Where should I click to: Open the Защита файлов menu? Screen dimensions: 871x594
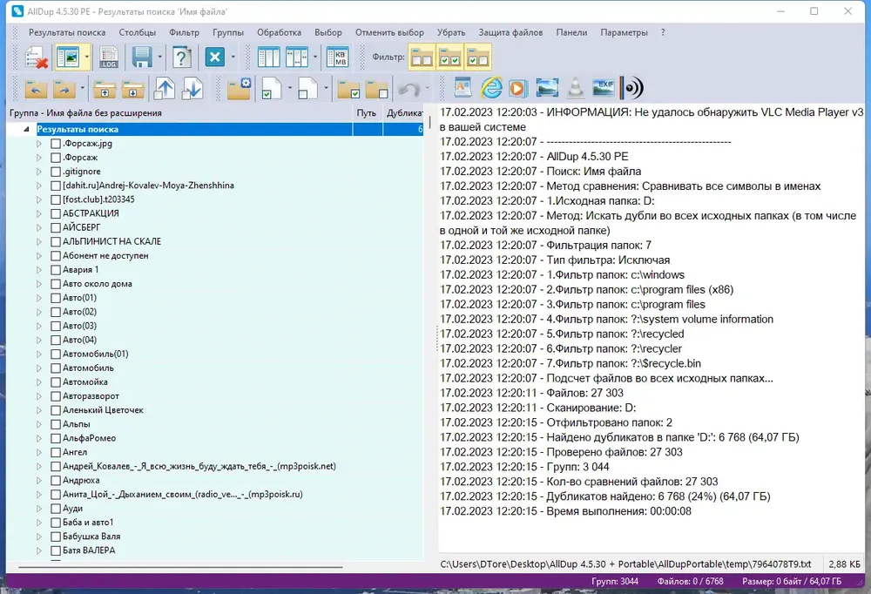(x=510, y=32)
